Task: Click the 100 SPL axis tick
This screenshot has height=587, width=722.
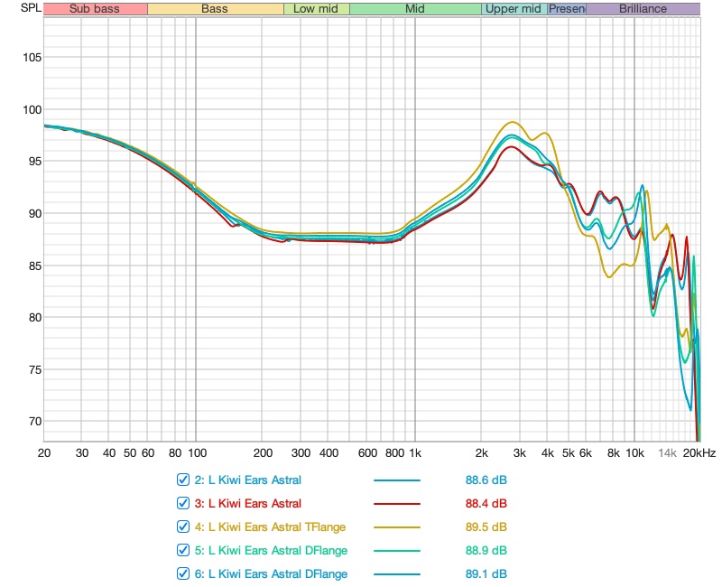Action: (32, 109)
